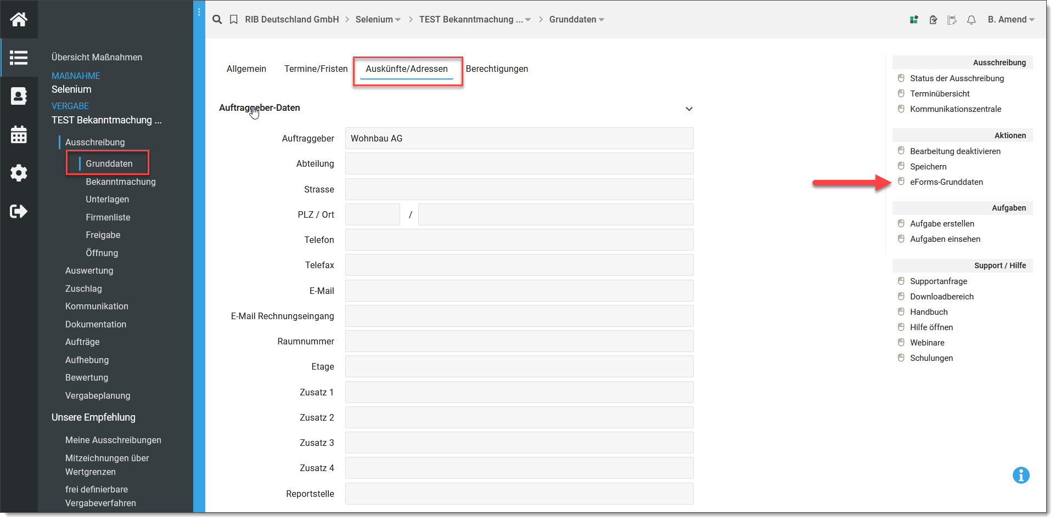Image resolution: width=1055 pixels, height=521 pixels.
Task: Click mouse icon beside eForms-Grunddaten
Action: (x=901, y=182)
